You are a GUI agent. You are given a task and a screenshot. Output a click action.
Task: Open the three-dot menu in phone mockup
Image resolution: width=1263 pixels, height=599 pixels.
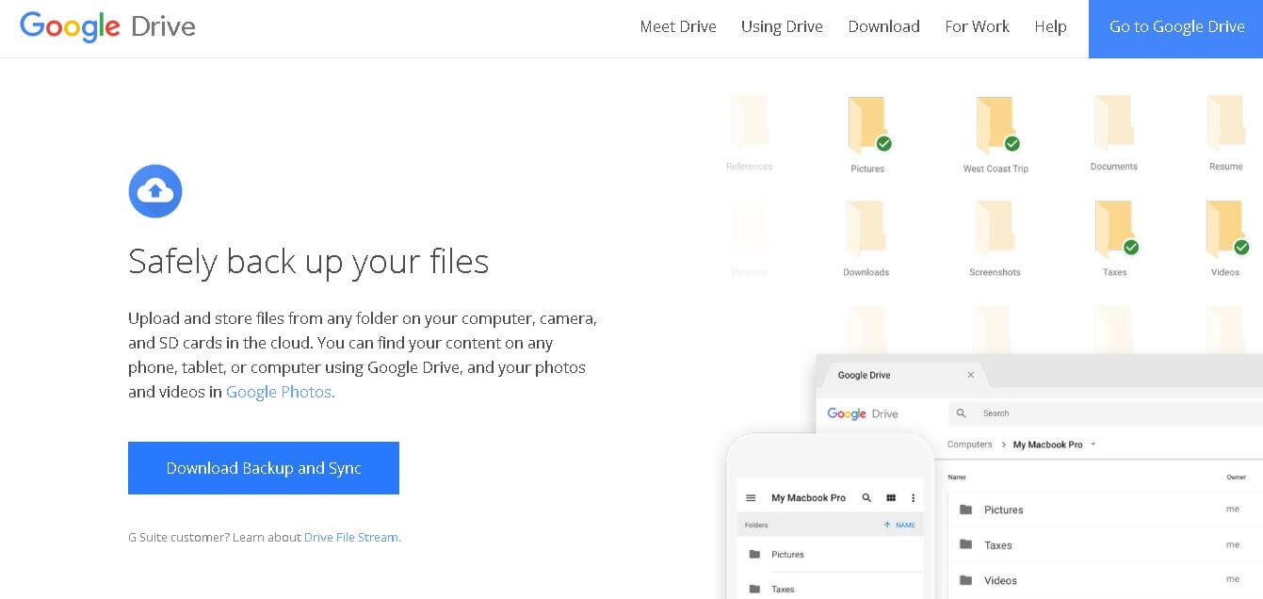click(913, 498)
